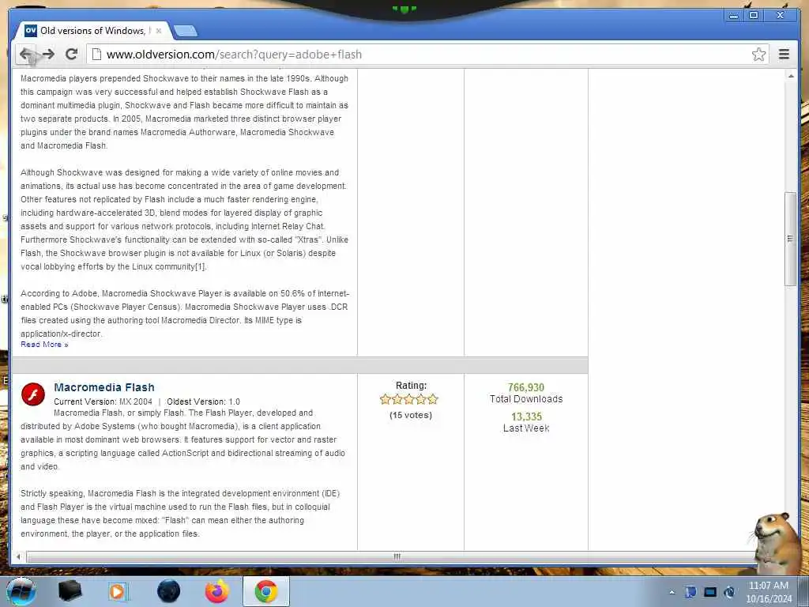Click the Action Center flag tray icon
The width and height of the screenshot is (809, 607).
click(690, 592)
